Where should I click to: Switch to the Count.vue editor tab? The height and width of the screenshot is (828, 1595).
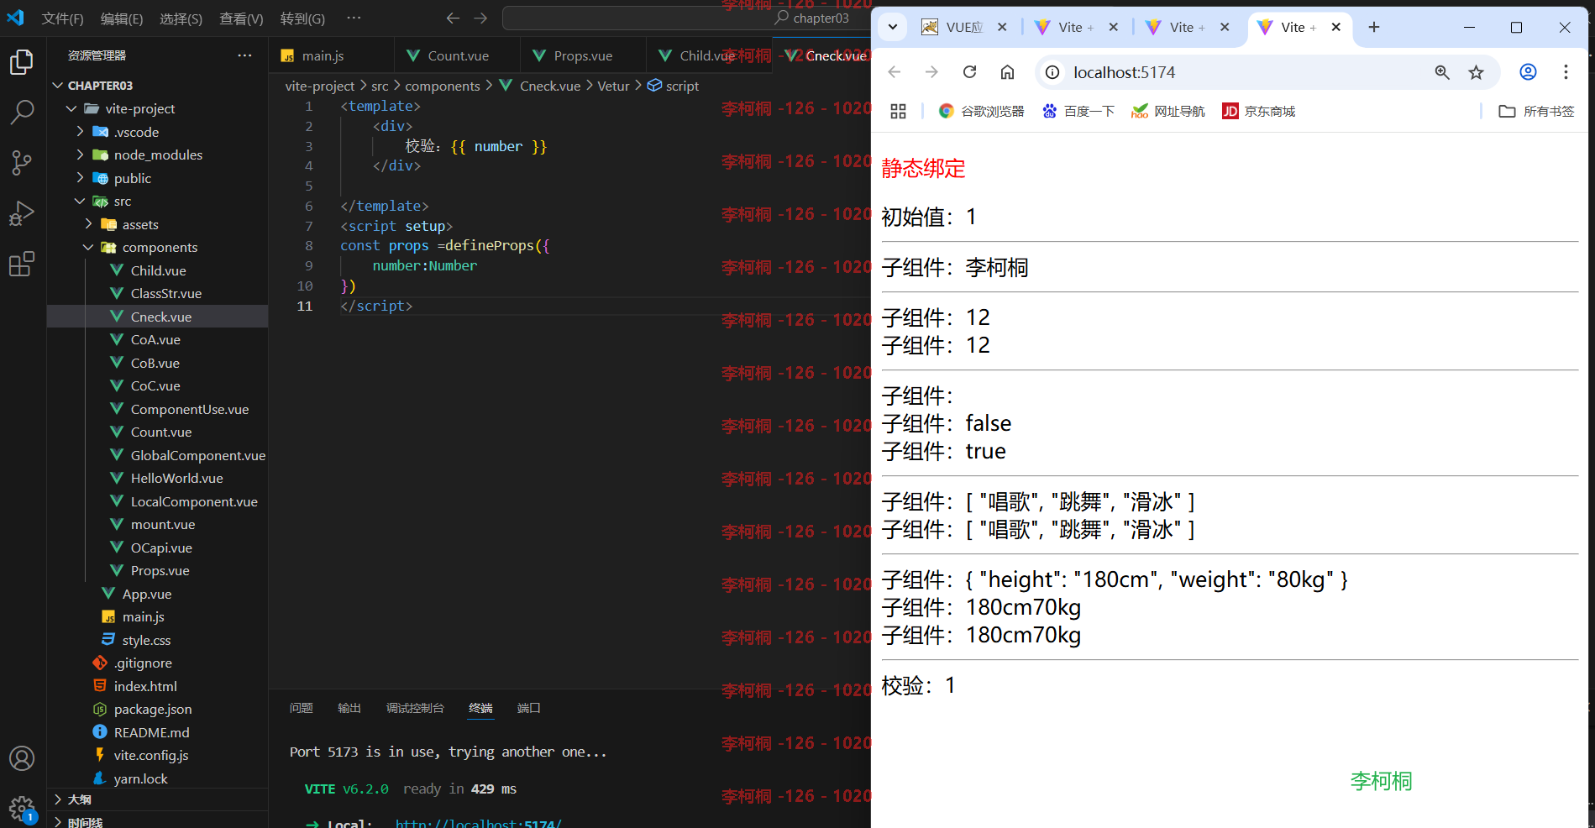[458, 55]
